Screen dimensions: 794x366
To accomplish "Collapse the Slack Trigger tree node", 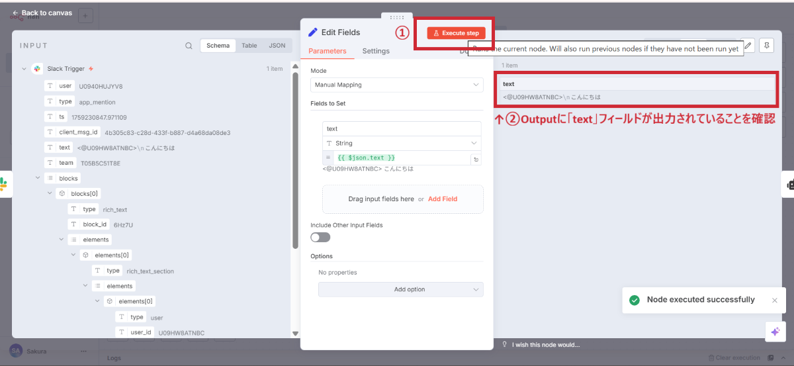I will click(x=24, y=69).
